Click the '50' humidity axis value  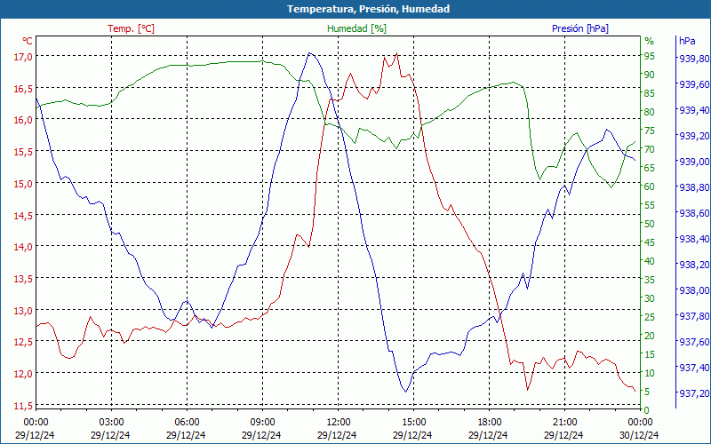pos(650,224)
